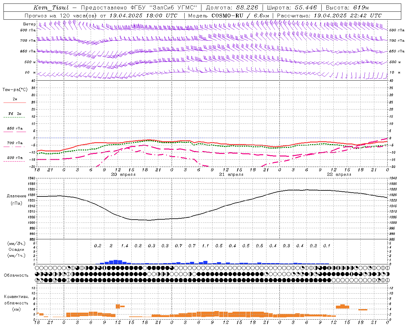This screenshot has height=325, width=406.
Task: Click the 3-hour precipitation value "1.4"
Action: coord(125,246)
